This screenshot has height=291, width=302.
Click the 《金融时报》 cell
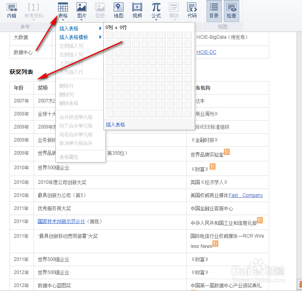(228, 140)
